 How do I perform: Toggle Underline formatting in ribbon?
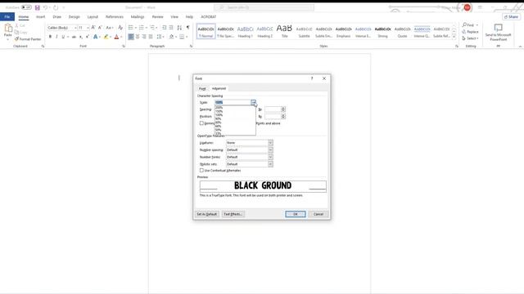[63, 37]
